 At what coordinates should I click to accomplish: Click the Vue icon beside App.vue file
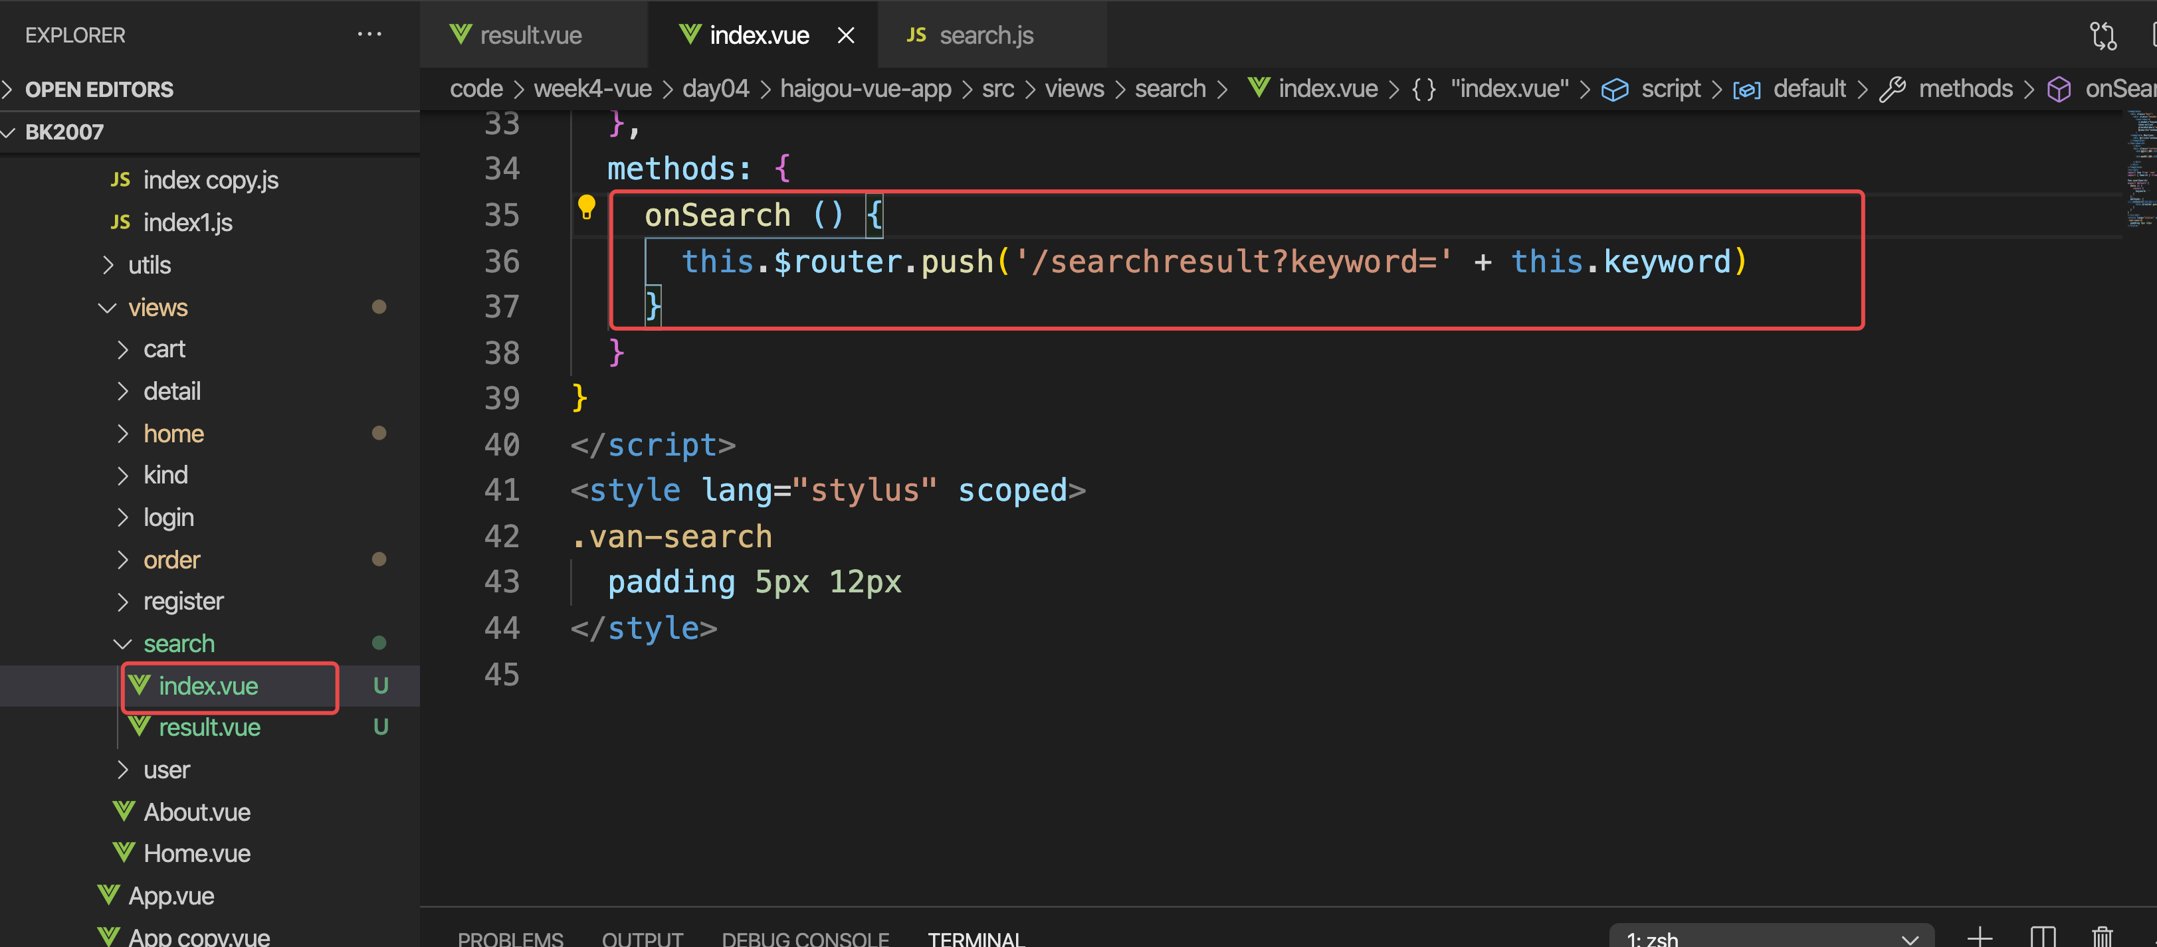[x=109, y=895]
